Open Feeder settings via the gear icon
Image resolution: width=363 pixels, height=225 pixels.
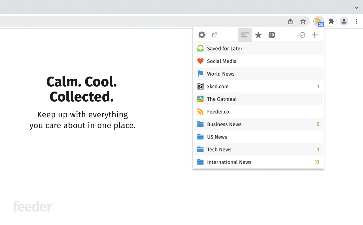click(202, 35)
